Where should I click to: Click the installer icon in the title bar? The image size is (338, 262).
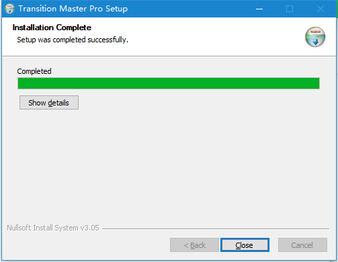(9, 9)
